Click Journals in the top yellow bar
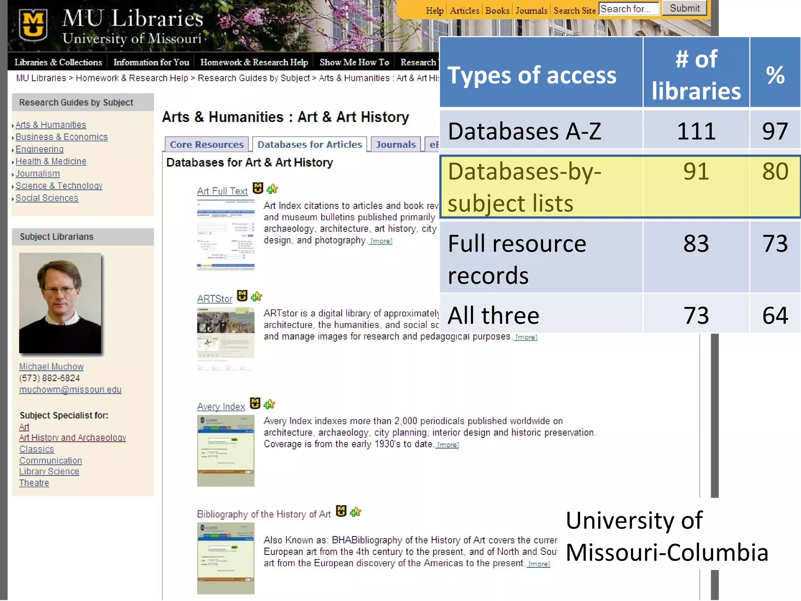This screenshot has height=601, width=801. (x=531, y=11)
